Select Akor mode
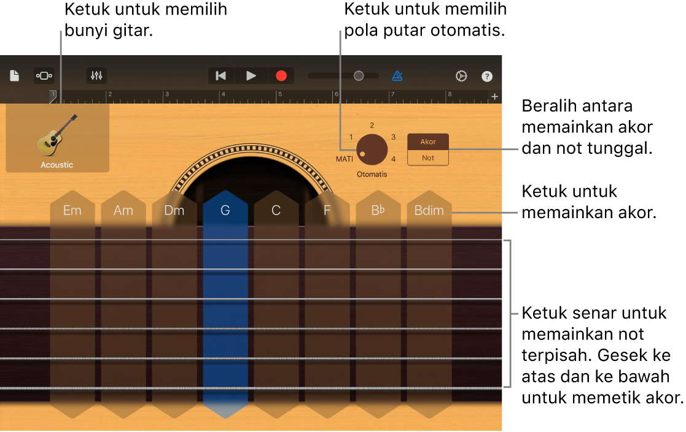This screenshot has width=686, height=432. [x=427, y=141]
